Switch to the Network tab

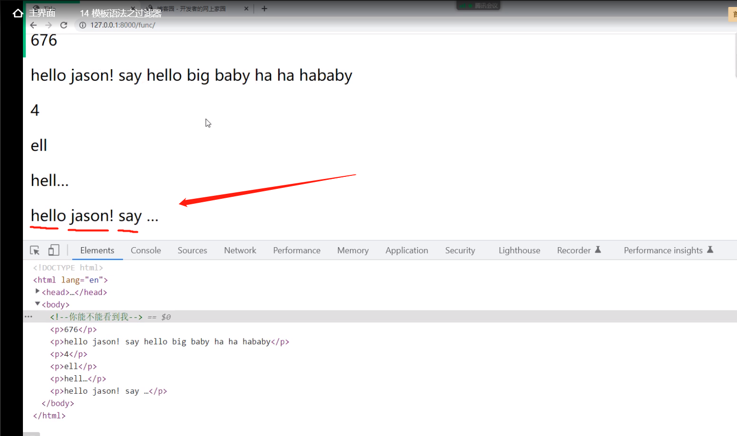click(x=240, y=250)
